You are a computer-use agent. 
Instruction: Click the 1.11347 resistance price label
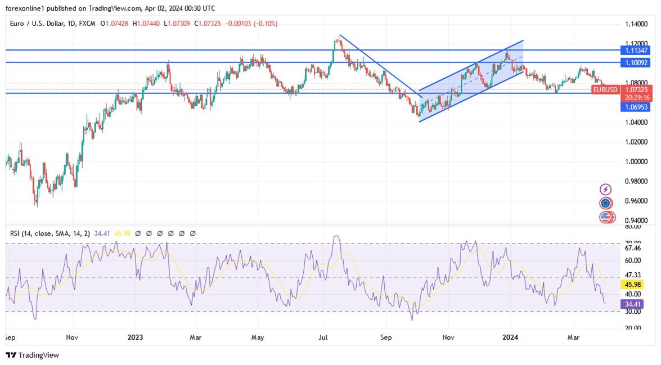point(635,50)
